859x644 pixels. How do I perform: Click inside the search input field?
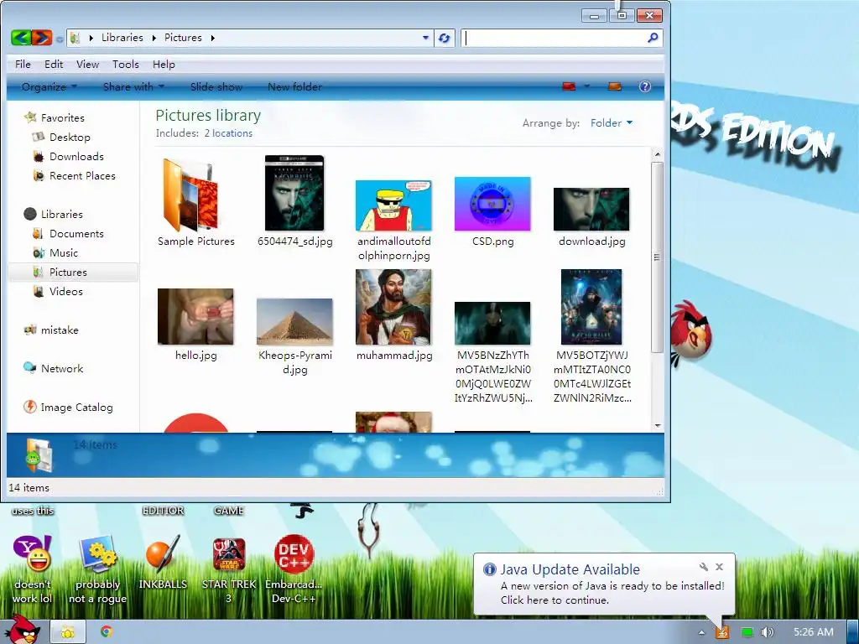(x=554, y=38)
